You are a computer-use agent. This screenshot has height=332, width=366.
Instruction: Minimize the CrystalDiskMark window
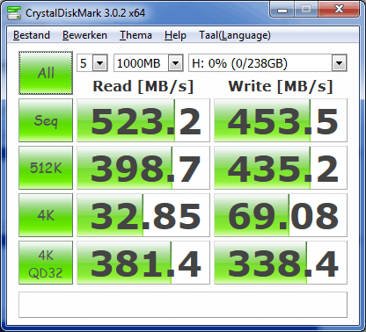click(282, 10)
